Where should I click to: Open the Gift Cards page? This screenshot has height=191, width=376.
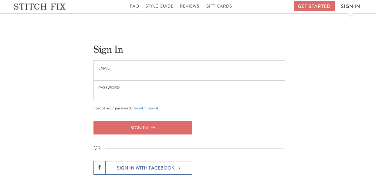coord(219,6)
